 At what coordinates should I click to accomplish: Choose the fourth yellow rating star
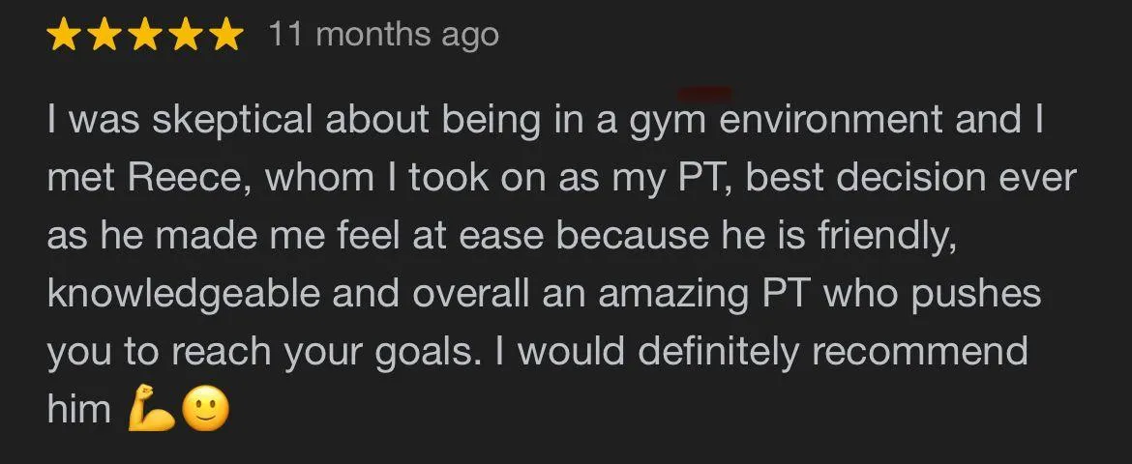click(x=185, y=35)
